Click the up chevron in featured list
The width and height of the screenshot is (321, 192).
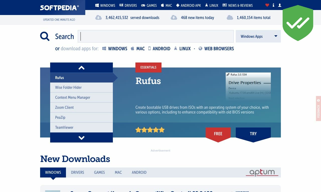pos(82,67)
